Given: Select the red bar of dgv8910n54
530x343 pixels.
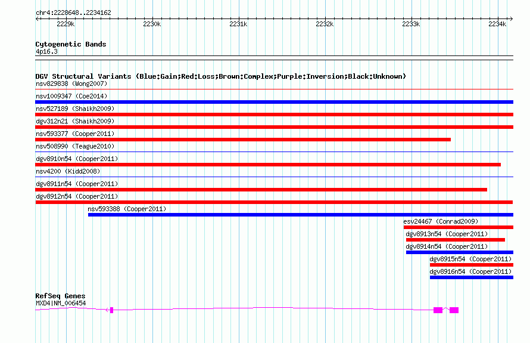Looking at the screenshot, I should tap(268, 165).
